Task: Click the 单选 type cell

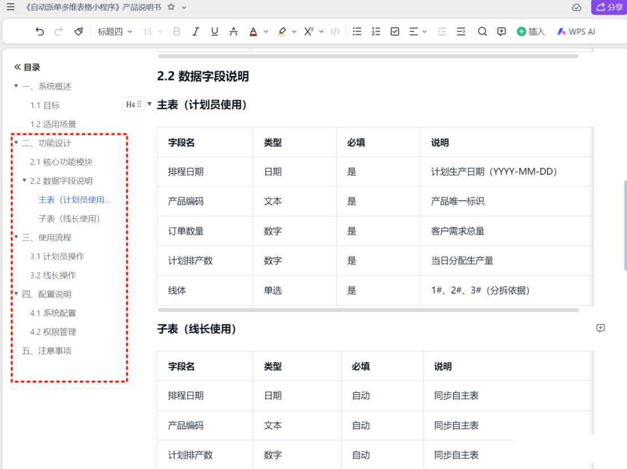Action: point(295,290)
